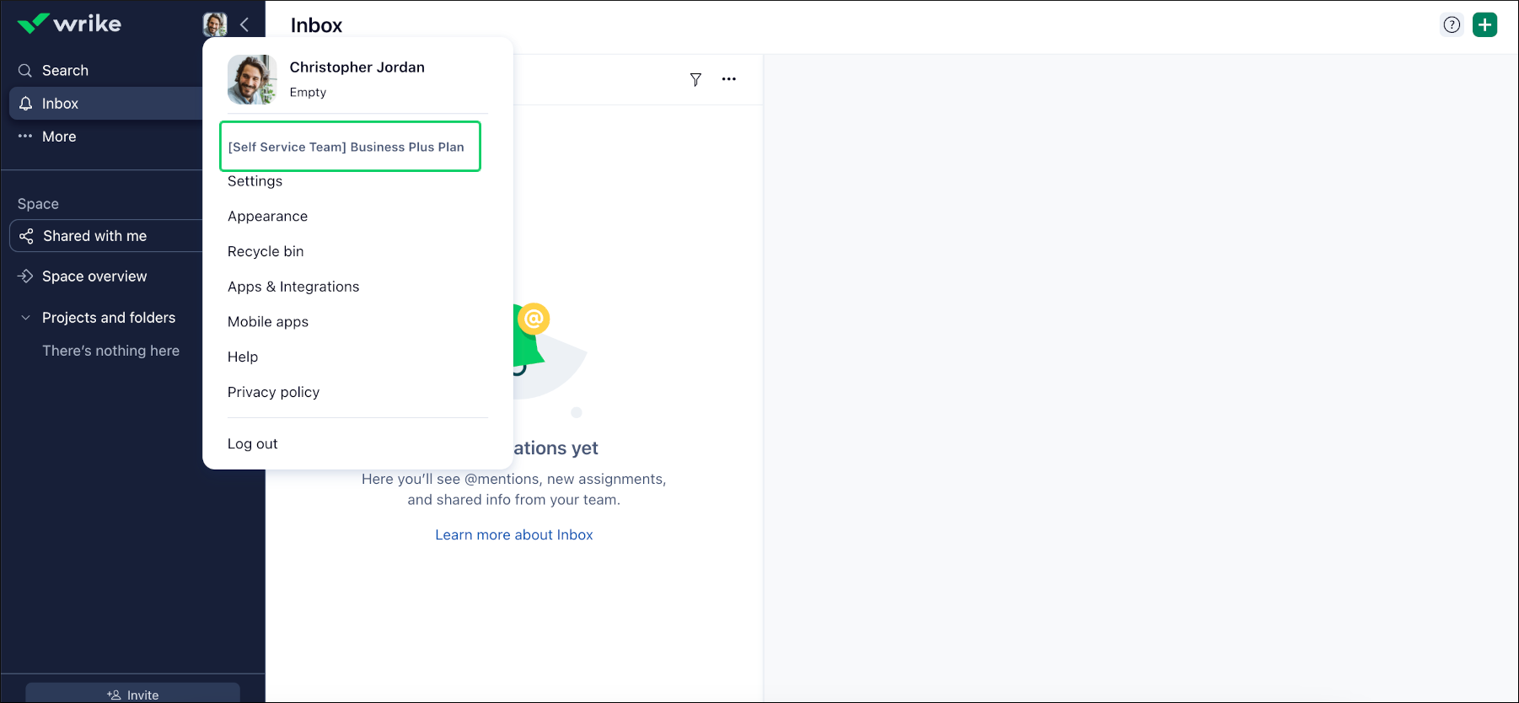Open the inbox three-dots options menu
The height and width of the screenshot is (703, 1519).
pos(729,79)
